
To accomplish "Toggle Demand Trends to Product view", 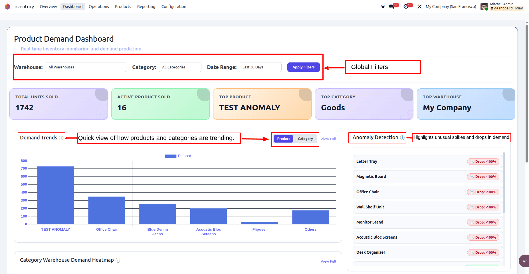I will click(x=283, y=139).
